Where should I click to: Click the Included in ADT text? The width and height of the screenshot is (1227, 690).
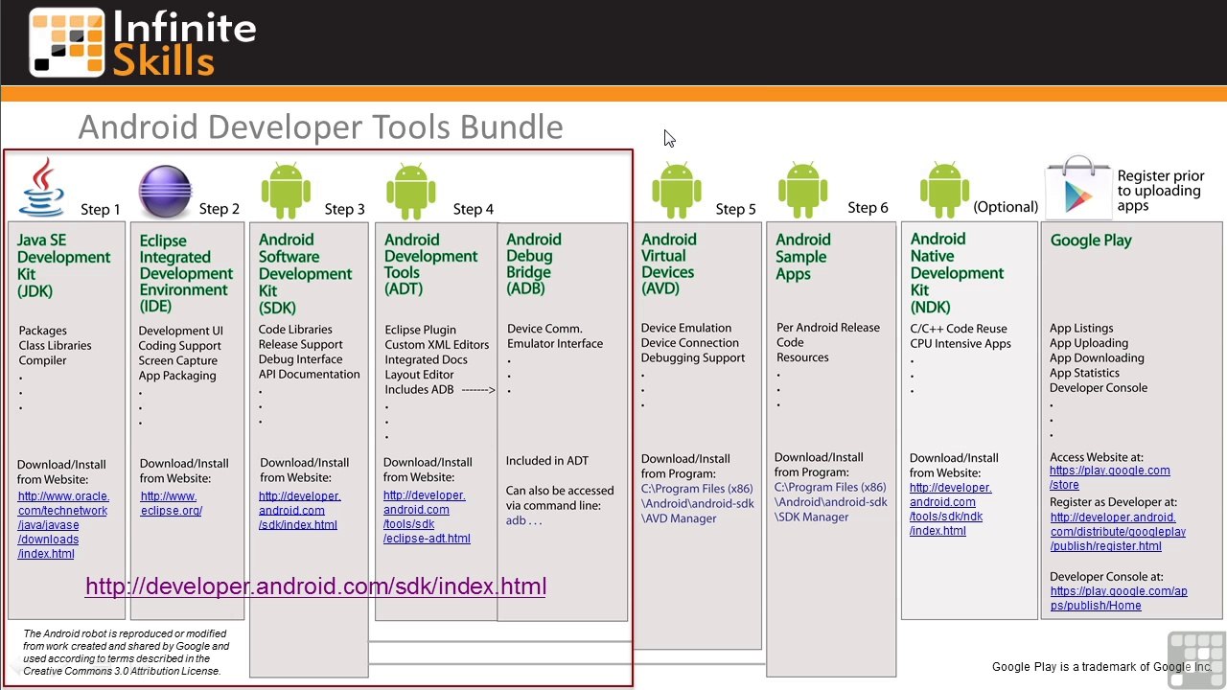(x=547, y=461)
